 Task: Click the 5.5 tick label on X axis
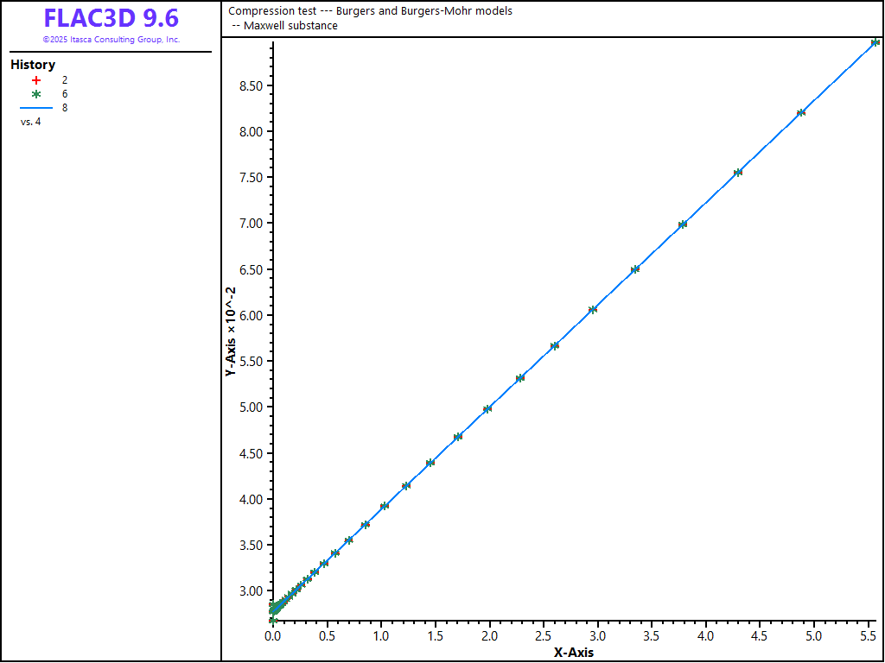pos(869,636)
